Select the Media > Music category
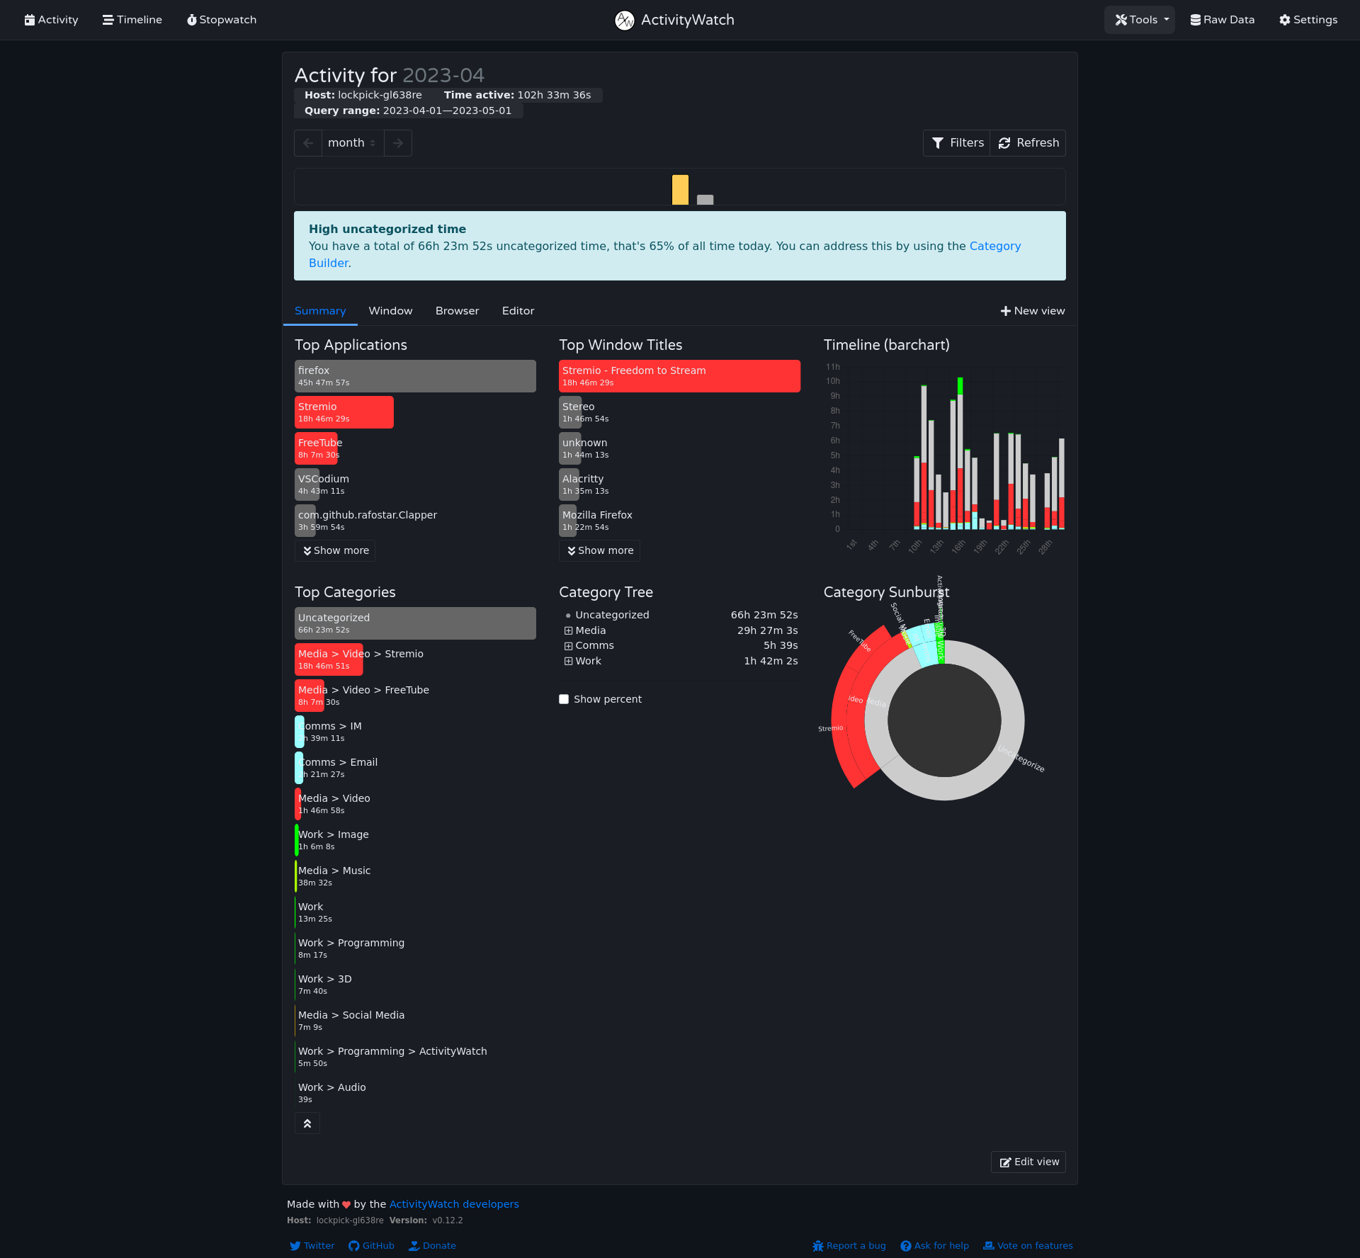This screenshot has width=1360, height=1258. point(334,876)
